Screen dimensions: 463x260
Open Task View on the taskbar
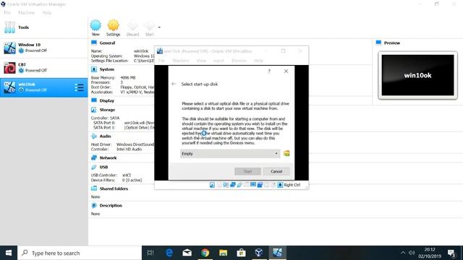pos(150,253)
